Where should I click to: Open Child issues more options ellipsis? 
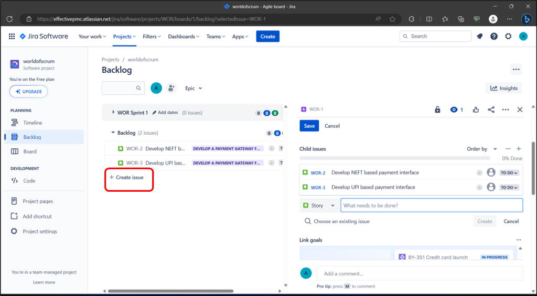coord(508,149)
